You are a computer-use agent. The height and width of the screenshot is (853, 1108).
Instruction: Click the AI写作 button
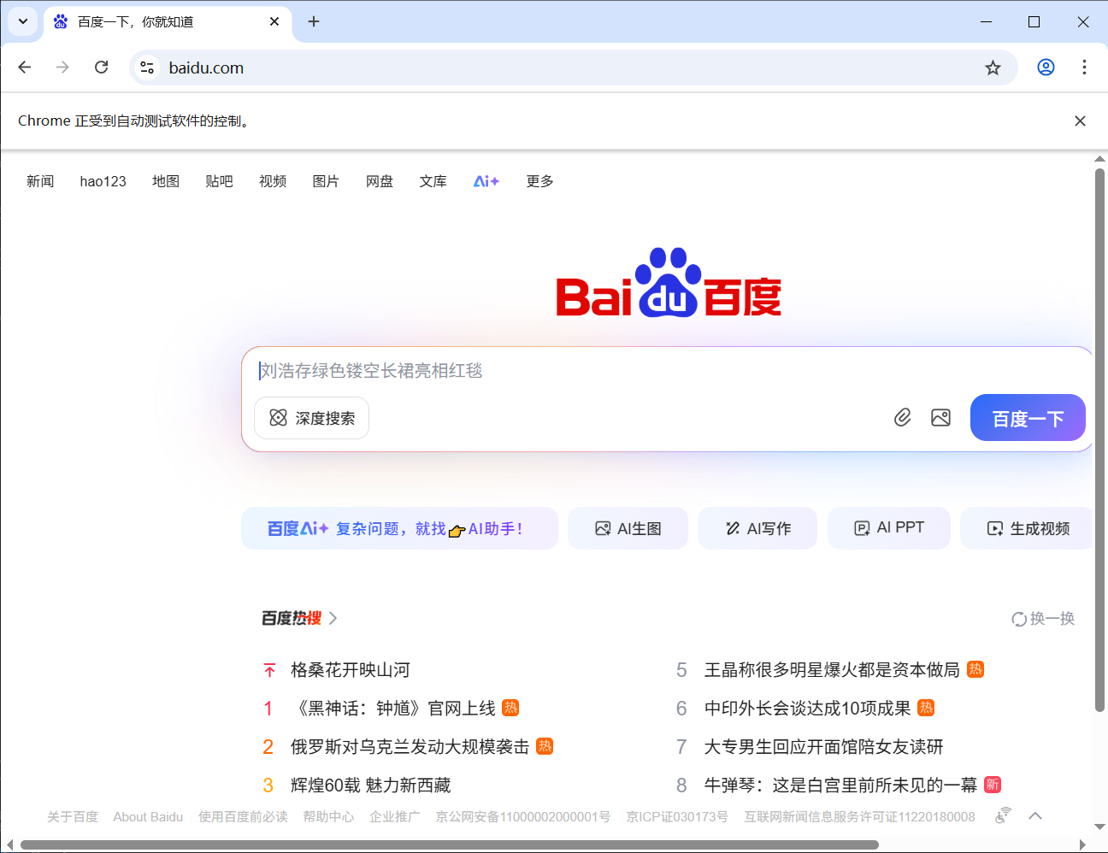(757, 528)
